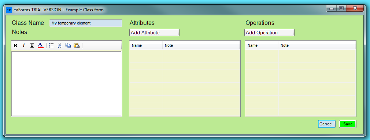The width and height of the screenshot is (370, 140).
Task: Copy selected notes text
Action: (68, 45)
